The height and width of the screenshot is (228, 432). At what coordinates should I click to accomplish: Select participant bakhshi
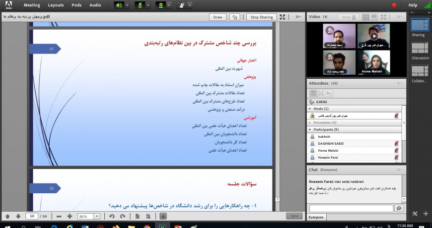click(355, 136)
